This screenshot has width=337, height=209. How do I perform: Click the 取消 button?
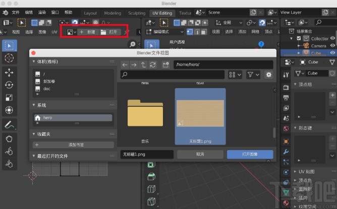(201, 155)
